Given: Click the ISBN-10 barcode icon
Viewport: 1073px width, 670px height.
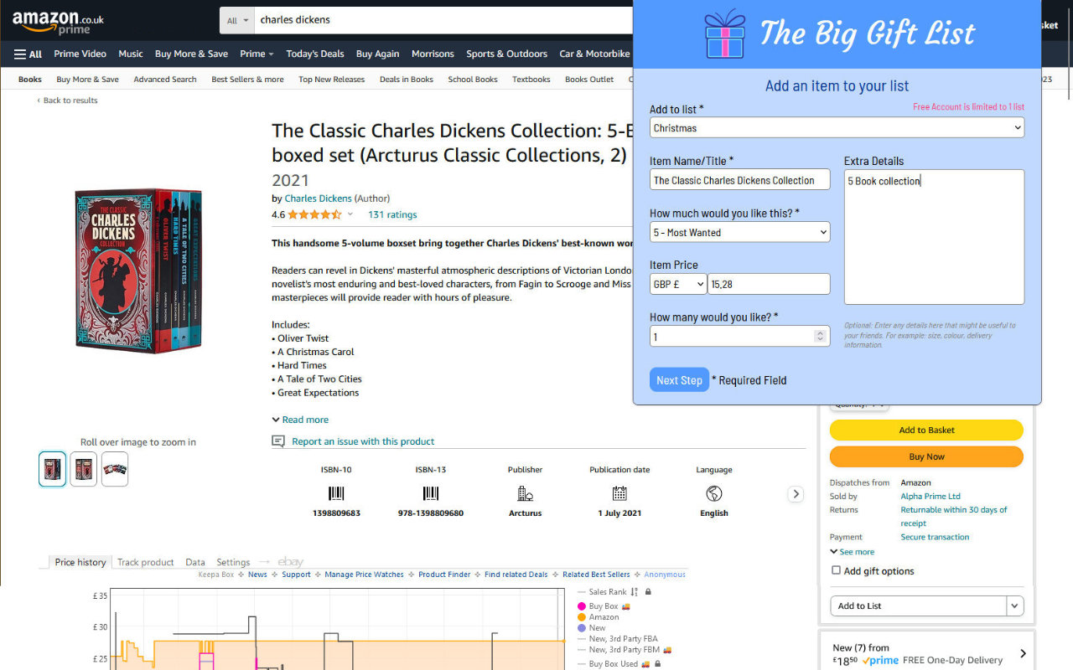Looking at the screenshot, I should [336, 493].
